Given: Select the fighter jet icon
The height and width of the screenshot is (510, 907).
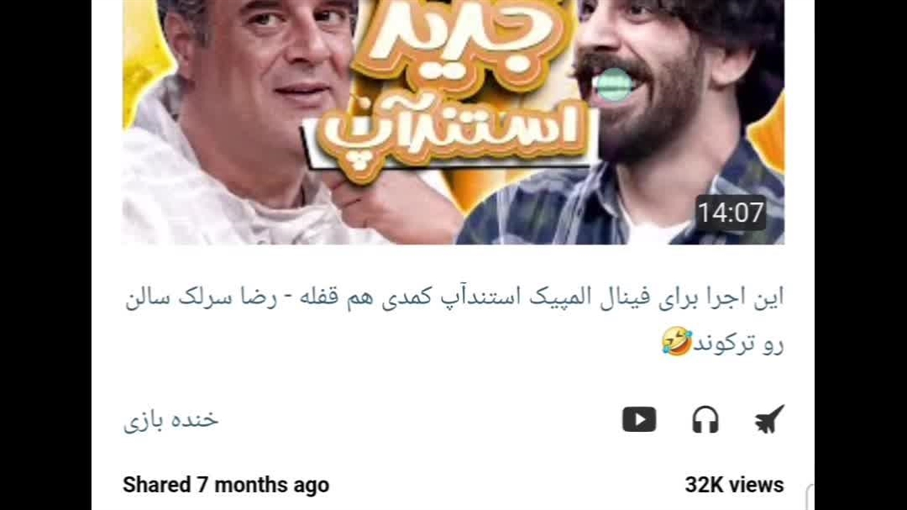Looking at the screenshot, I should tap(770, 419).
